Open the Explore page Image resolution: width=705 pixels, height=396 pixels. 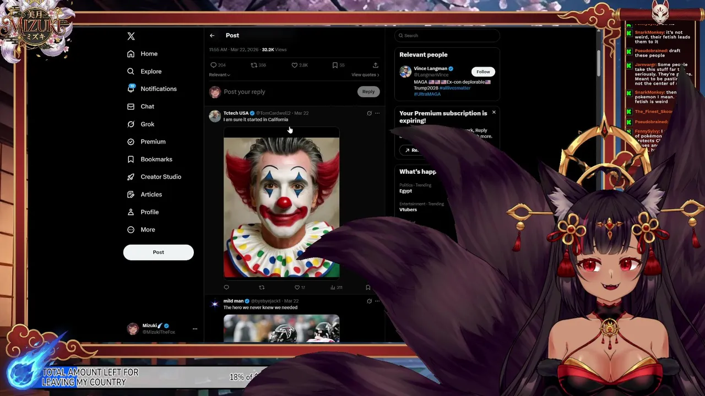[x=144, y=71]
